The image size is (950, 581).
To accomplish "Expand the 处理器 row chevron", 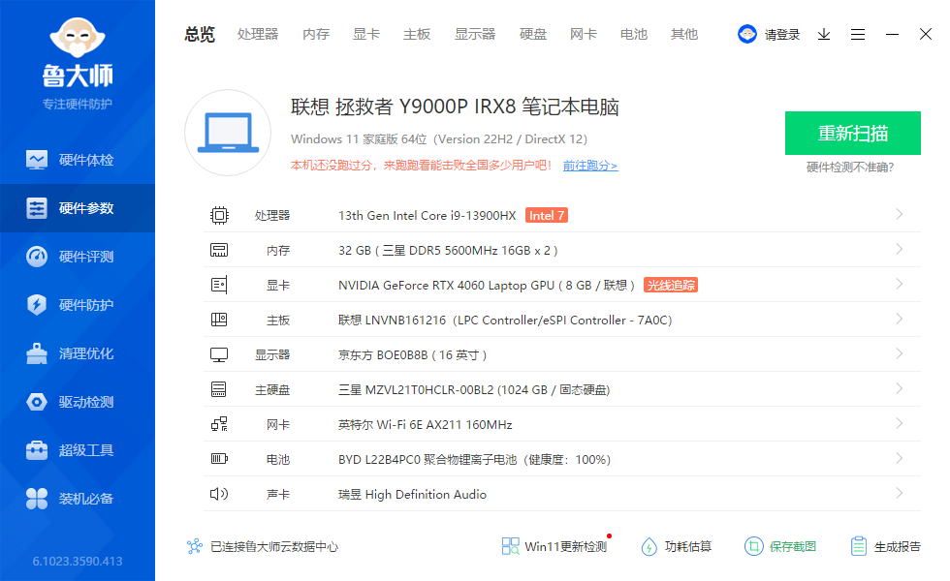I will [900, 214].
